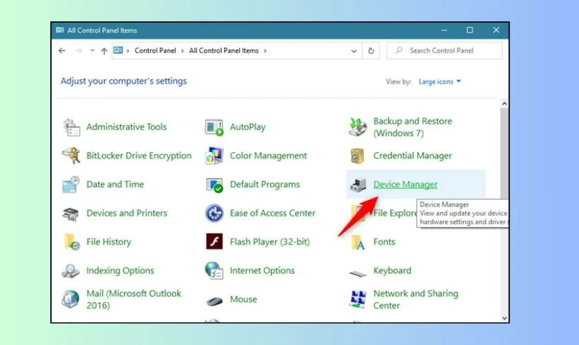Open the Color Management icon
The image size is (579, 345).
214,156
